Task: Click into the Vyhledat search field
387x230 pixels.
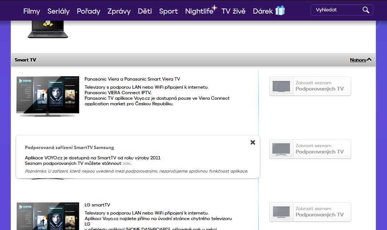Action: tap(336, 10)
